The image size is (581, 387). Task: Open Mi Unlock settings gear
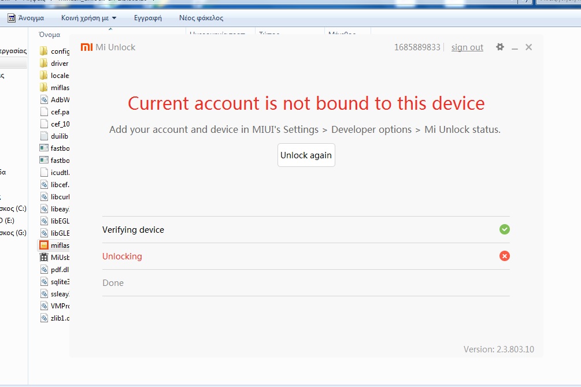[500, 47]
